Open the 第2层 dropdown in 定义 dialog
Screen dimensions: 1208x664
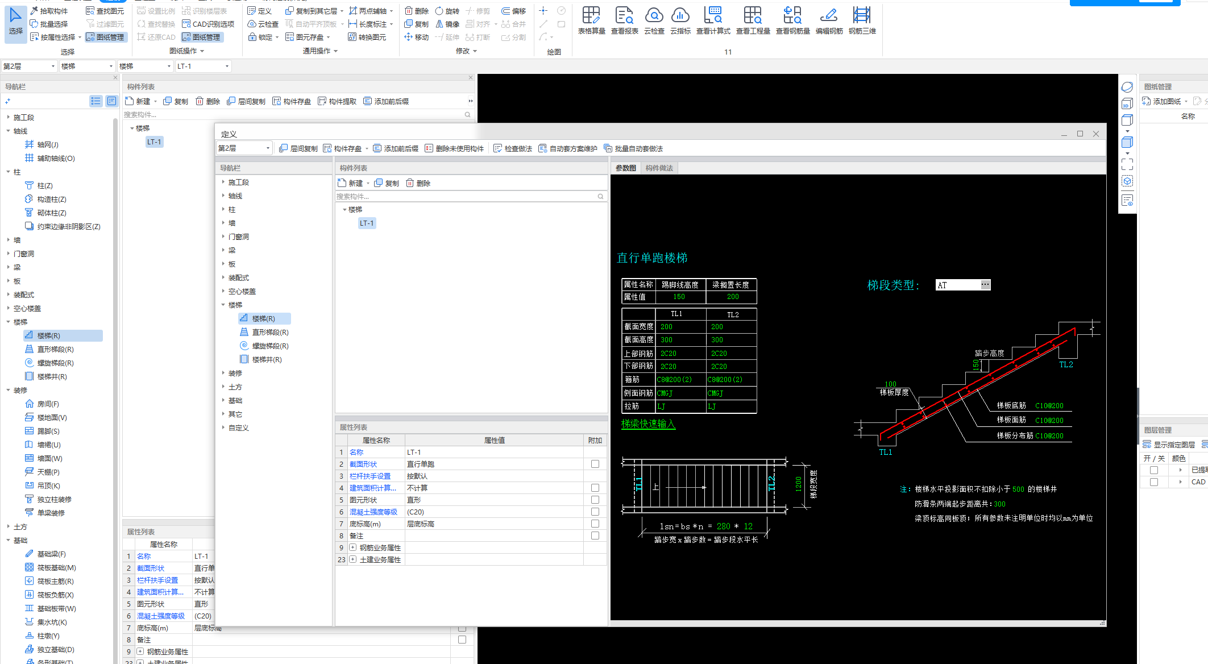[244, 148]
